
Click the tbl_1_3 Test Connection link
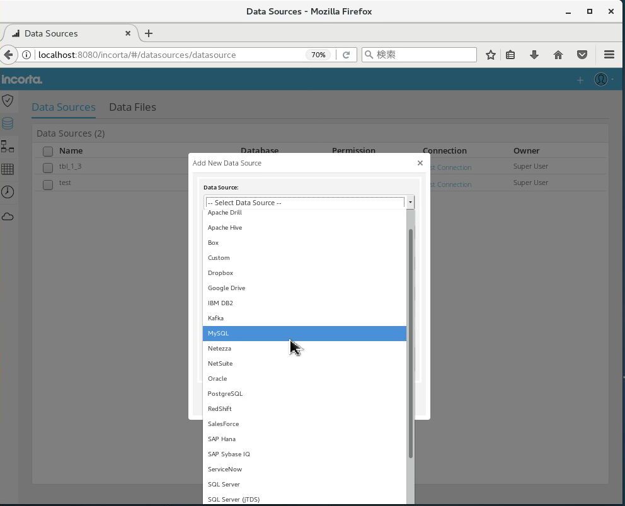point(450,167)
